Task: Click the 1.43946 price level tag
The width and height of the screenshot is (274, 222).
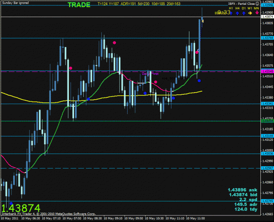Action: (267, 5)
